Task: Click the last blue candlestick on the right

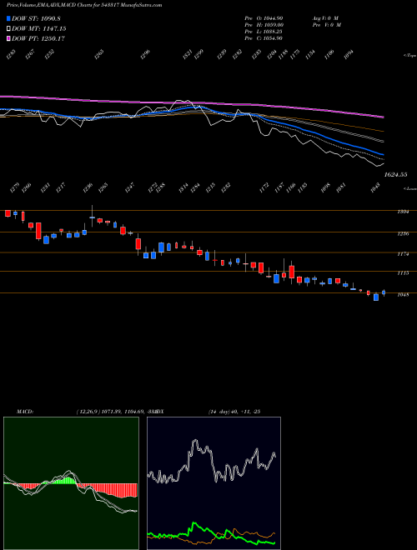Action: tap(384, 292)
